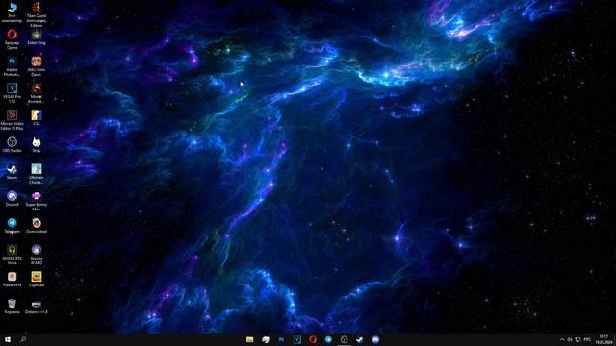Screen dimensions: 616x346
Task: Select the Stray desktop shortcut
Action: (x=37, y=145)
